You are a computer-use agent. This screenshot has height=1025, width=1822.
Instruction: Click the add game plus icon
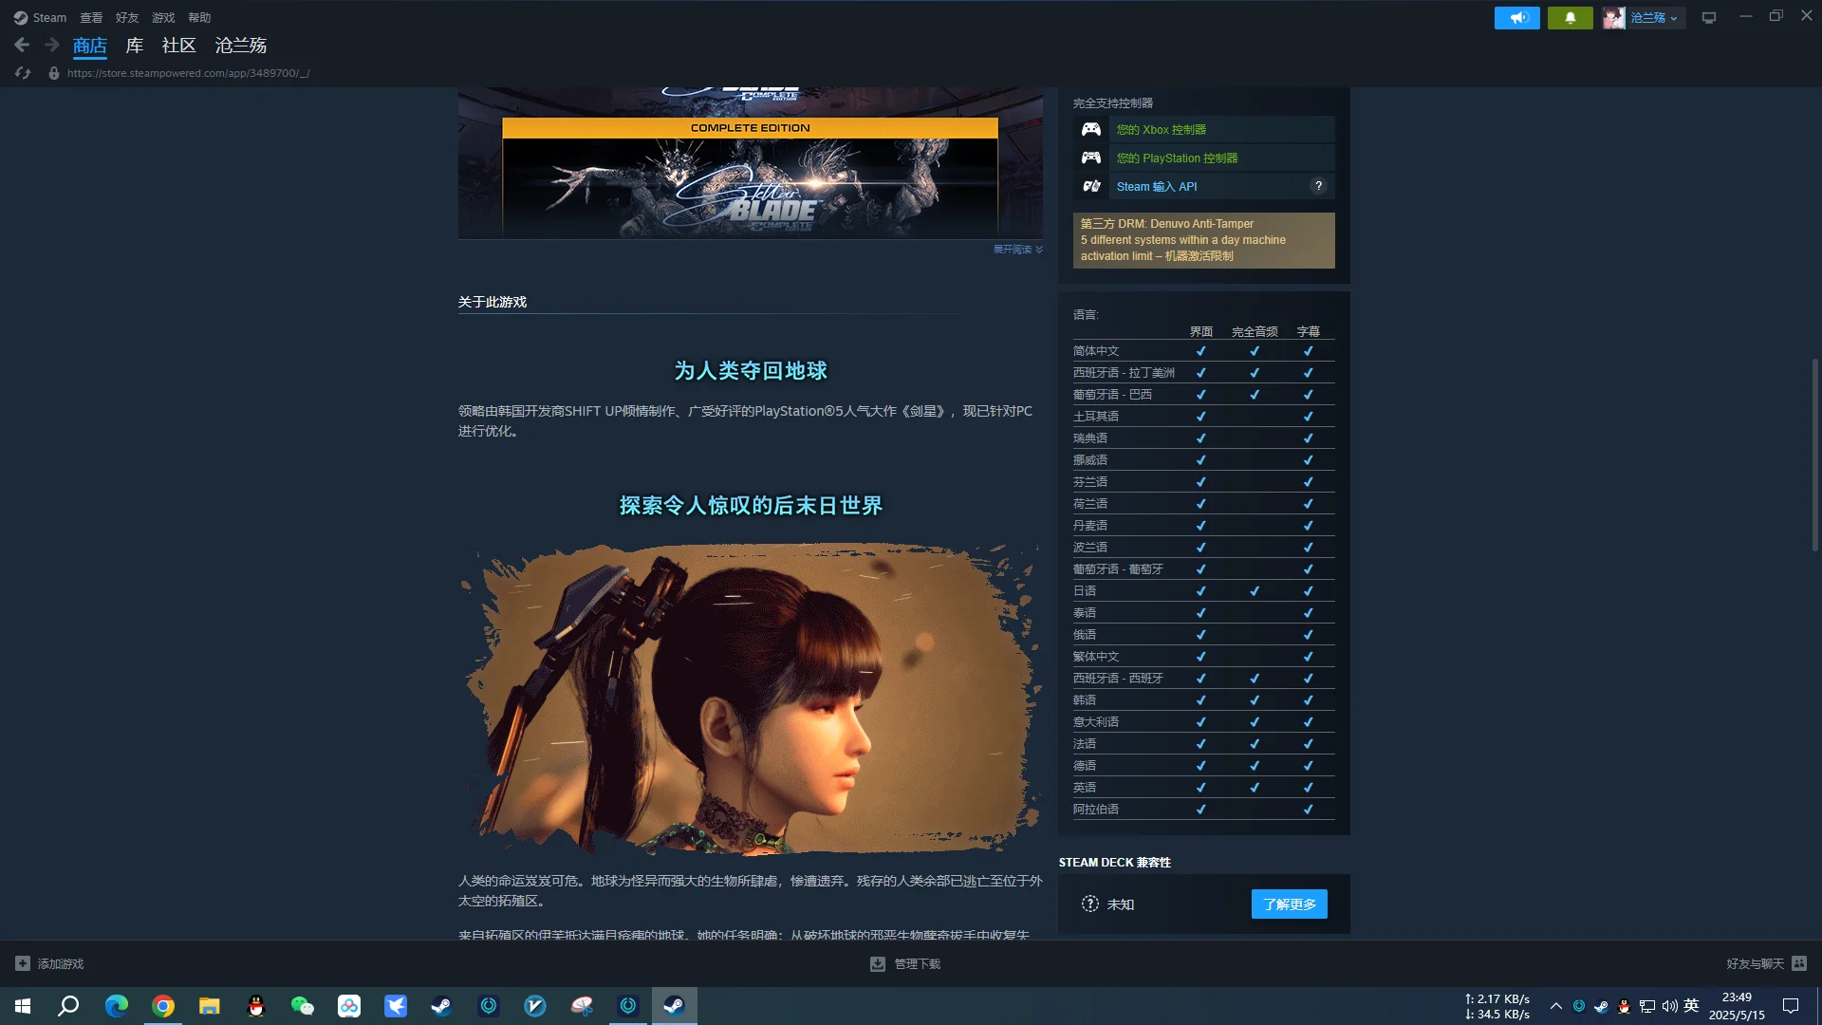23,963
